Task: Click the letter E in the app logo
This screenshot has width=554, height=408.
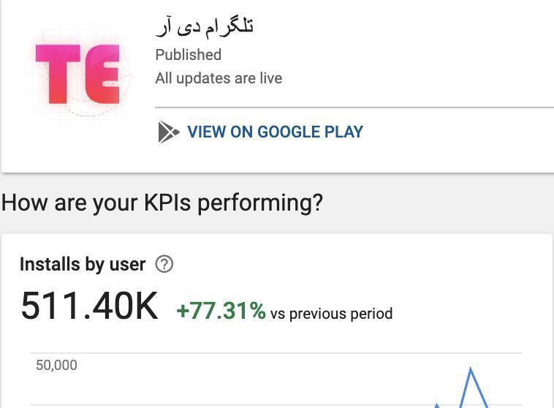Action: [x=101, y=73]
